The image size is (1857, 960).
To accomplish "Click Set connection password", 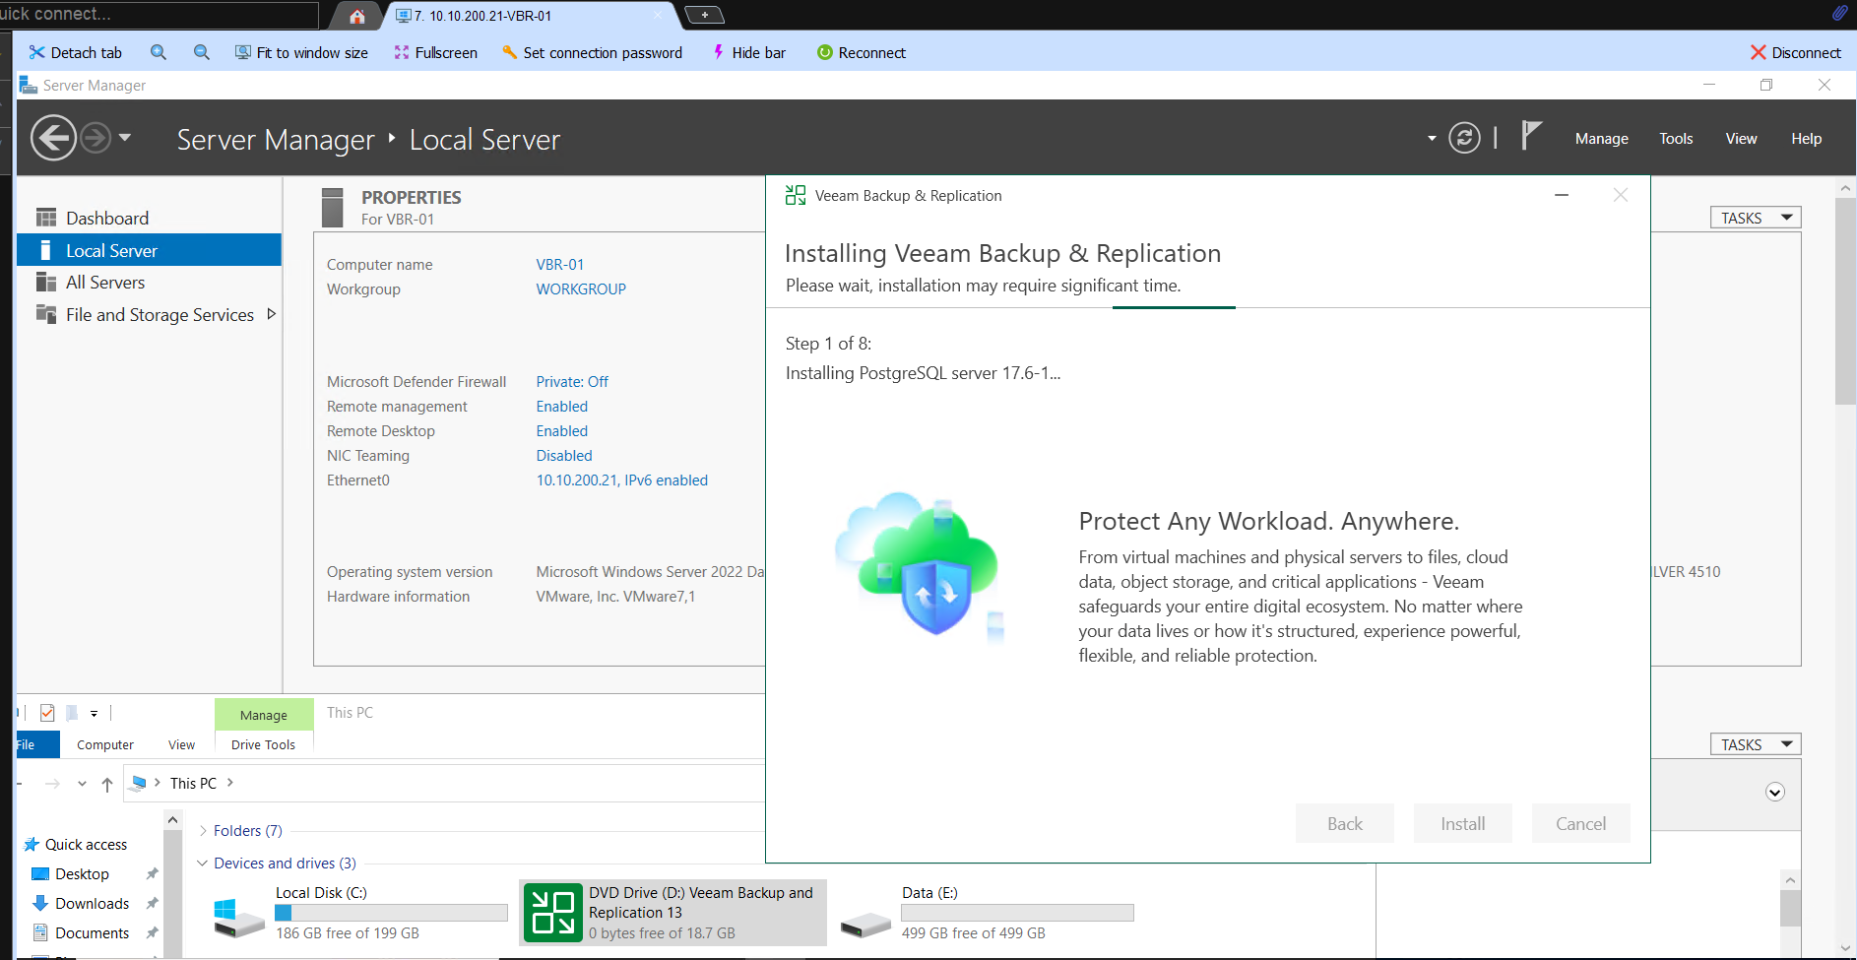I will pos(592,52).
